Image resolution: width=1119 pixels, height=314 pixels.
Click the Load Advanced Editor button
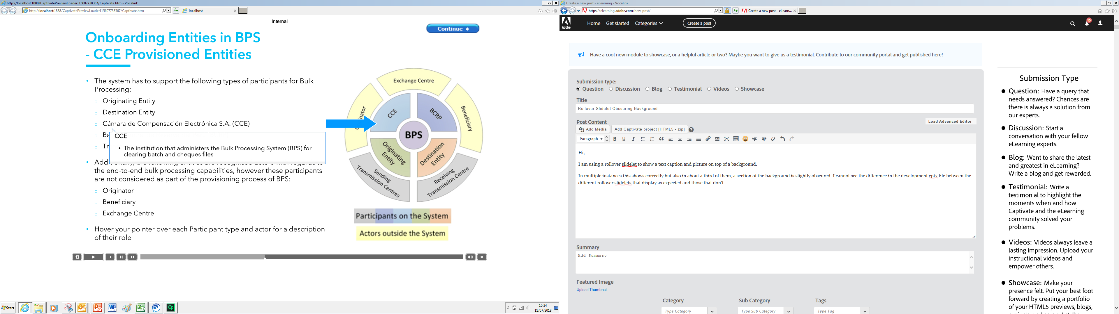[x=950, y=122]
